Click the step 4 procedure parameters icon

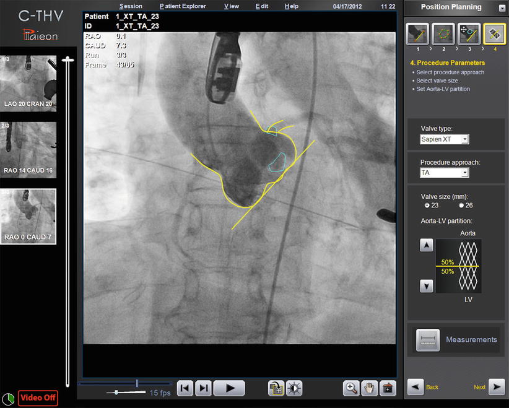click(x=494, y=34)
